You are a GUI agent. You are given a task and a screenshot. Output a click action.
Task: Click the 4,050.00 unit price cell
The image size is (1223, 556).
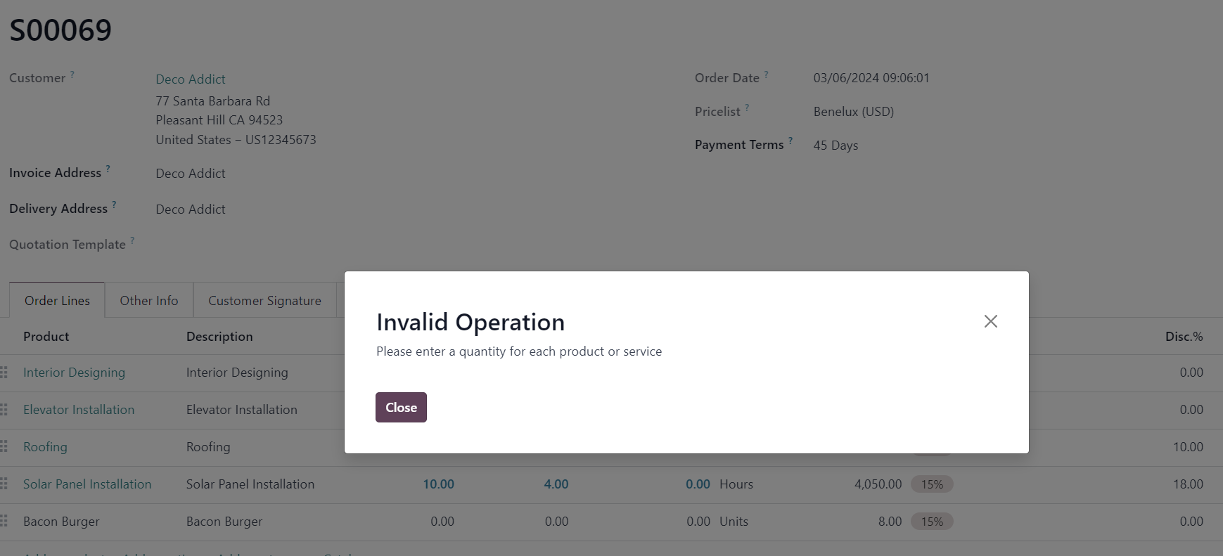[x=878, y=484]
